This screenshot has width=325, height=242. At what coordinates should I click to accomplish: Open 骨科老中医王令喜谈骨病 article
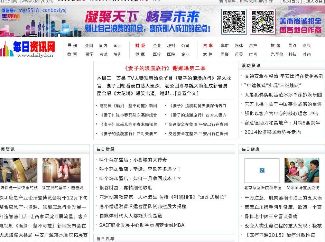(x=271, y=216)
